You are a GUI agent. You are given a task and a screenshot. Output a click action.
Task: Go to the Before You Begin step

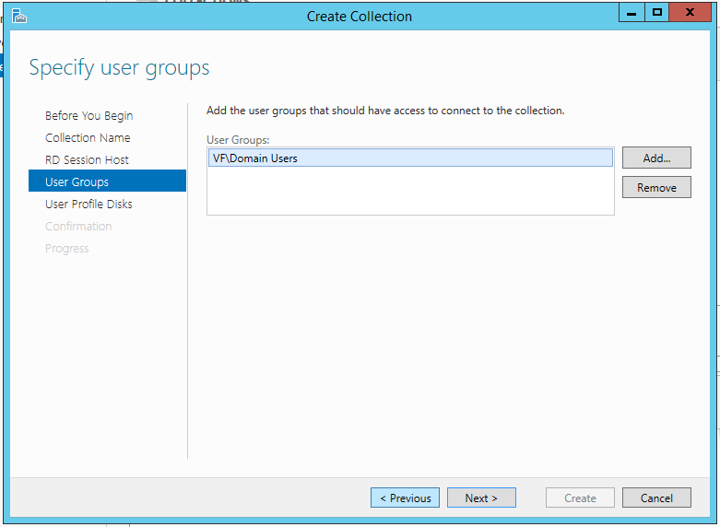pos(89,116)
